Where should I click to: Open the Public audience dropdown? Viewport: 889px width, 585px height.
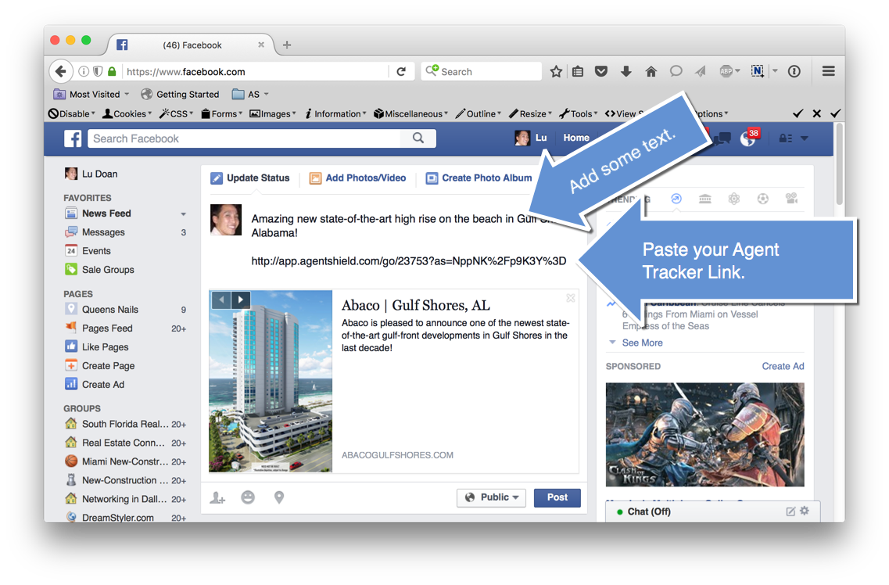491,497
